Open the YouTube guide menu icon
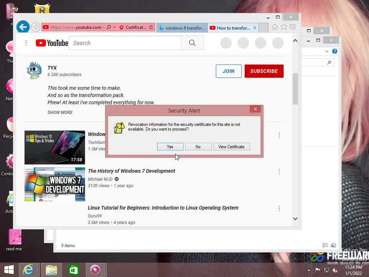This screenshot has width=369, height=277. [26, 43]
